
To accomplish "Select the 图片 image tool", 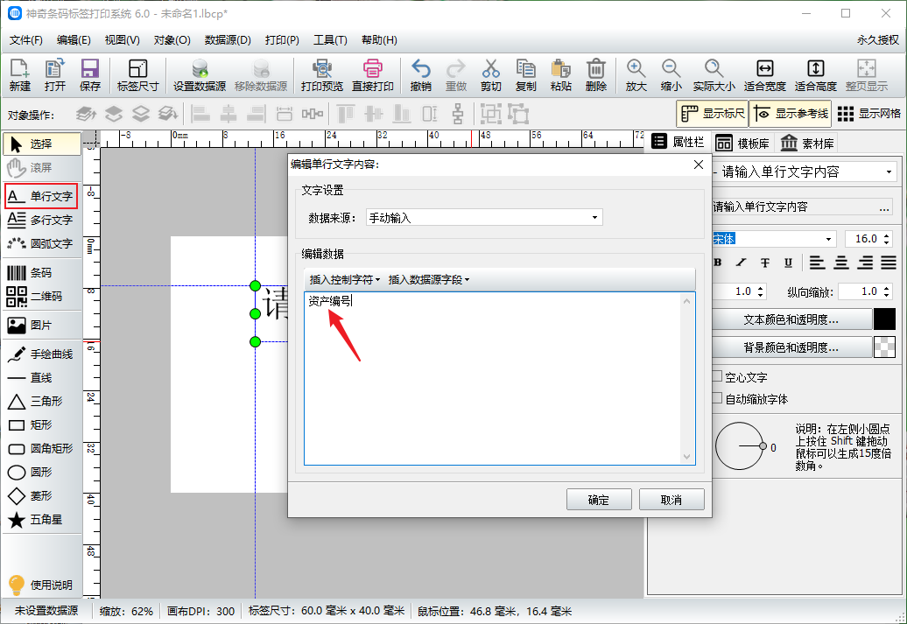I will click(41, 325).
